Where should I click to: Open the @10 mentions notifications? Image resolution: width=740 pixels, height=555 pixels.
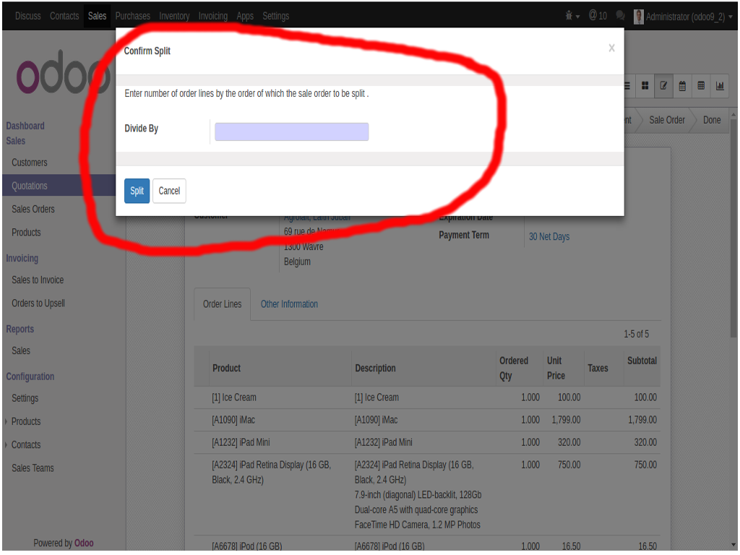pos(598,16)
